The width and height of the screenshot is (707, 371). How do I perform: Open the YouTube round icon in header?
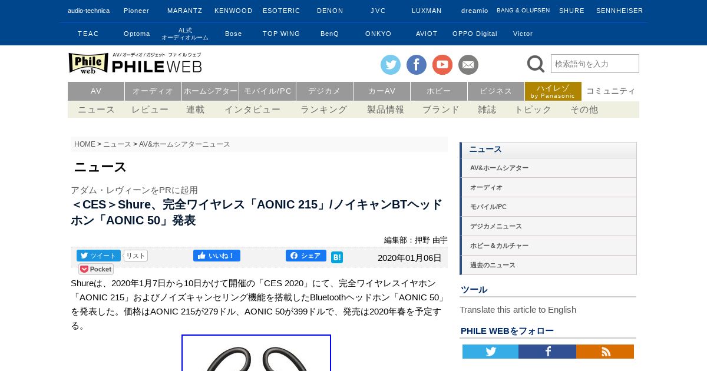pos(442,65)
